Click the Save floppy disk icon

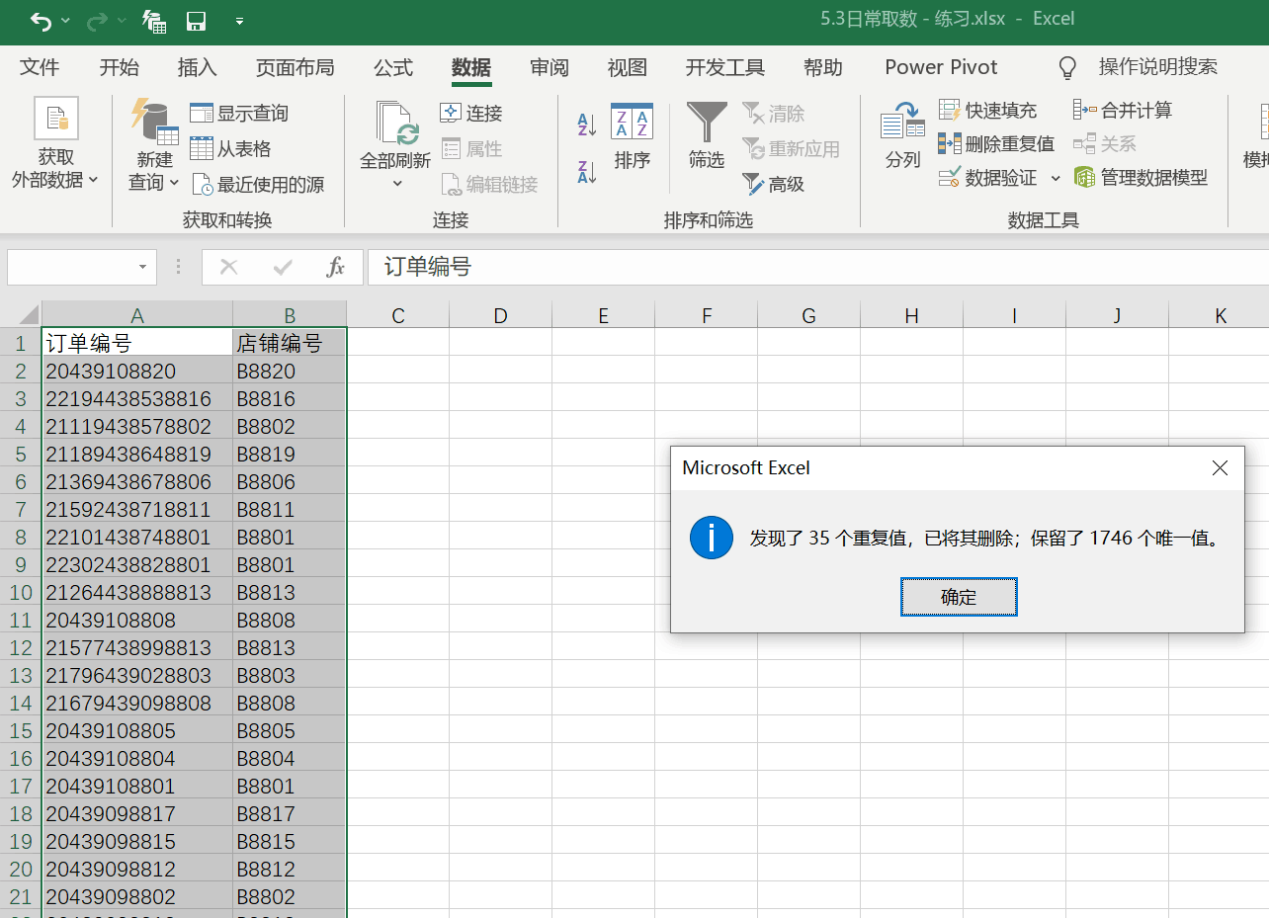tap(197, 20)
